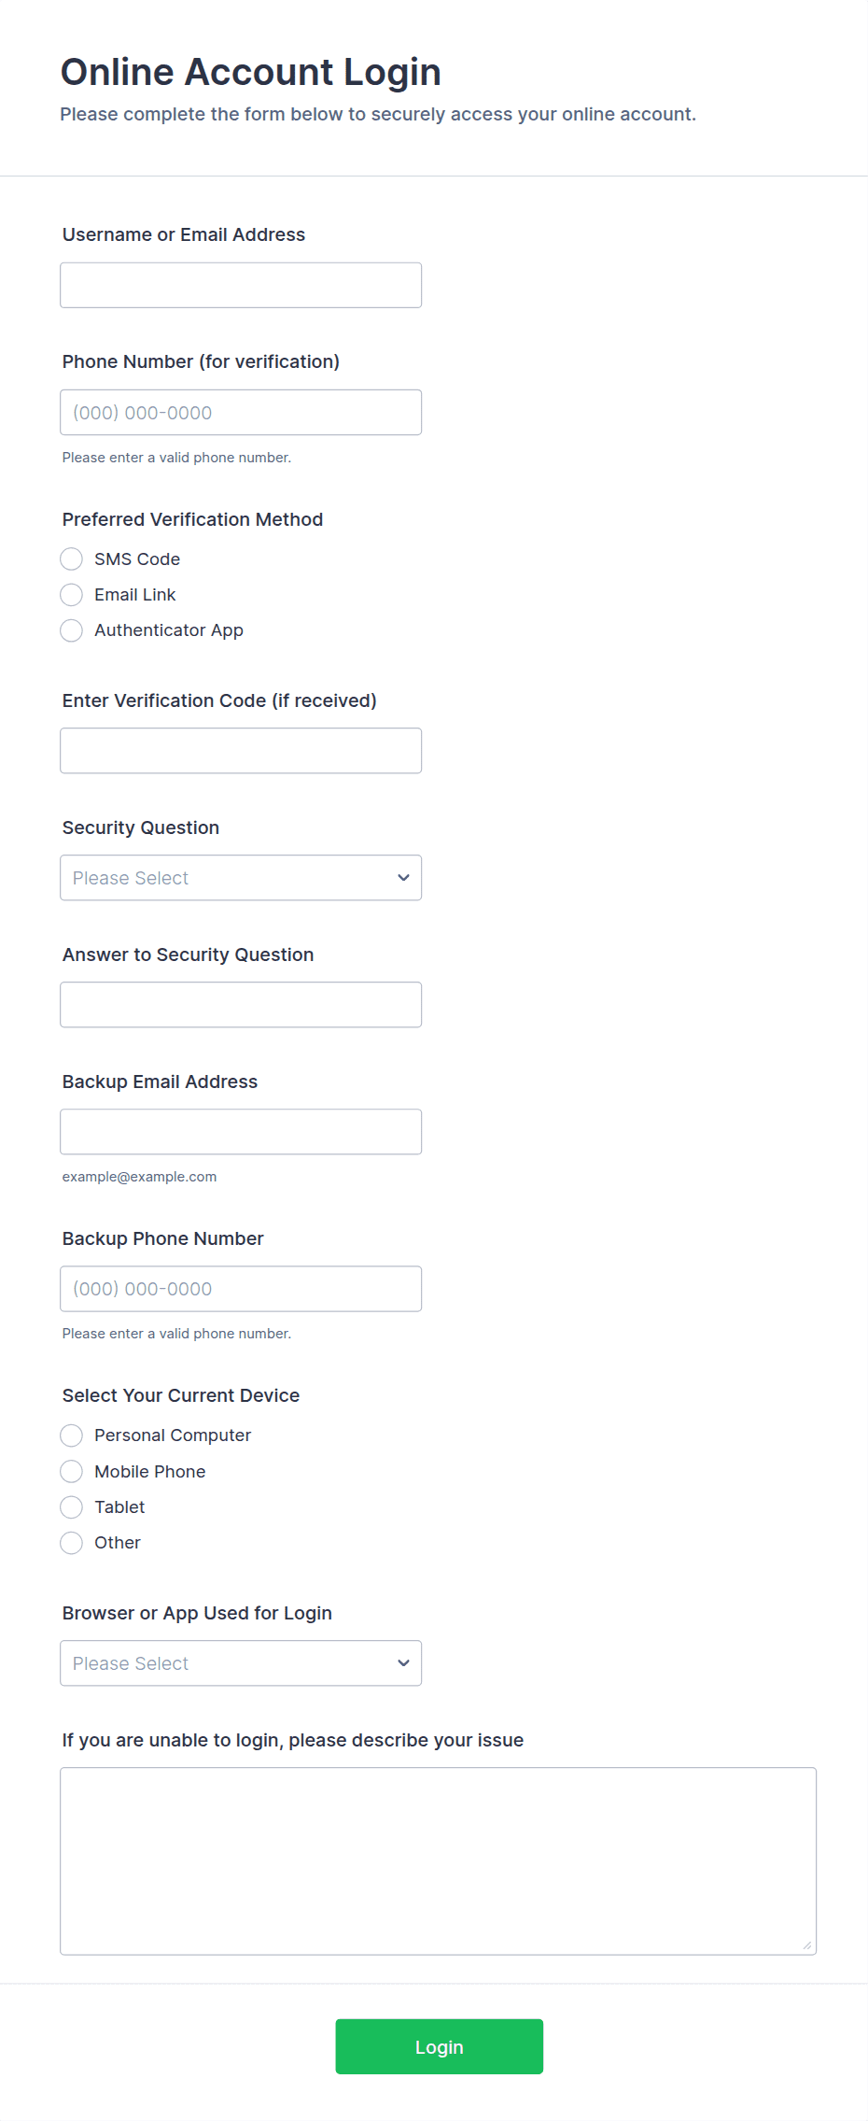Viewport: 868px width, 2121px height.
Task: Select SMS Code verification method
Action: coord(72,559)
